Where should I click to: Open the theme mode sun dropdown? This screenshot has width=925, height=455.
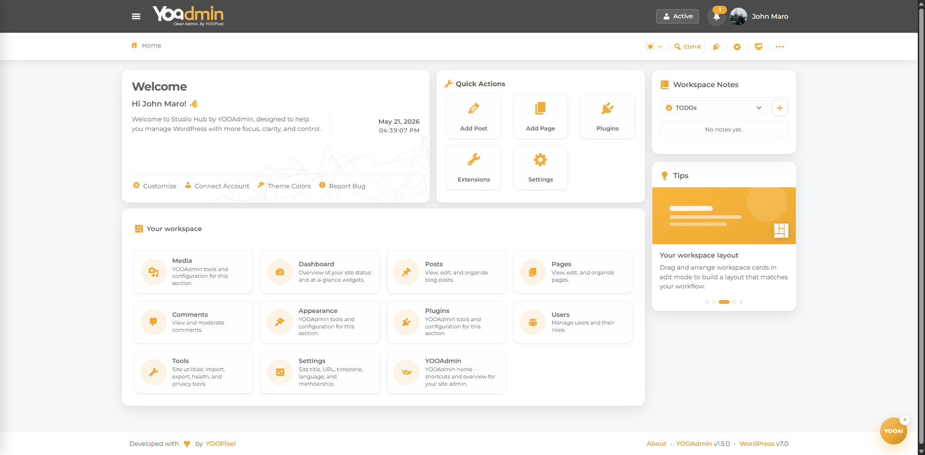pyautogui.click(x=654, y=47)
